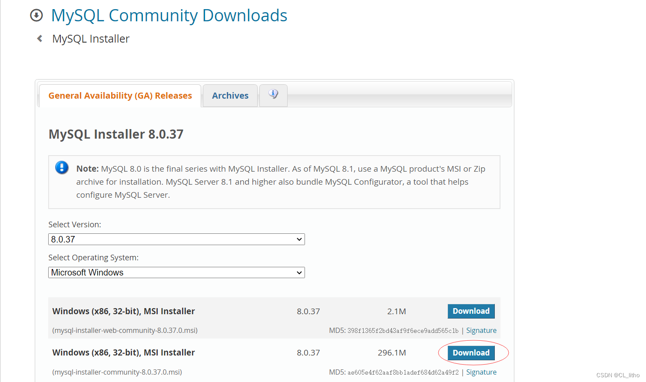Click MD5 hash starting 398f1365
The width and height of the screenshot is (646, 382).
[x=403, y=331]
